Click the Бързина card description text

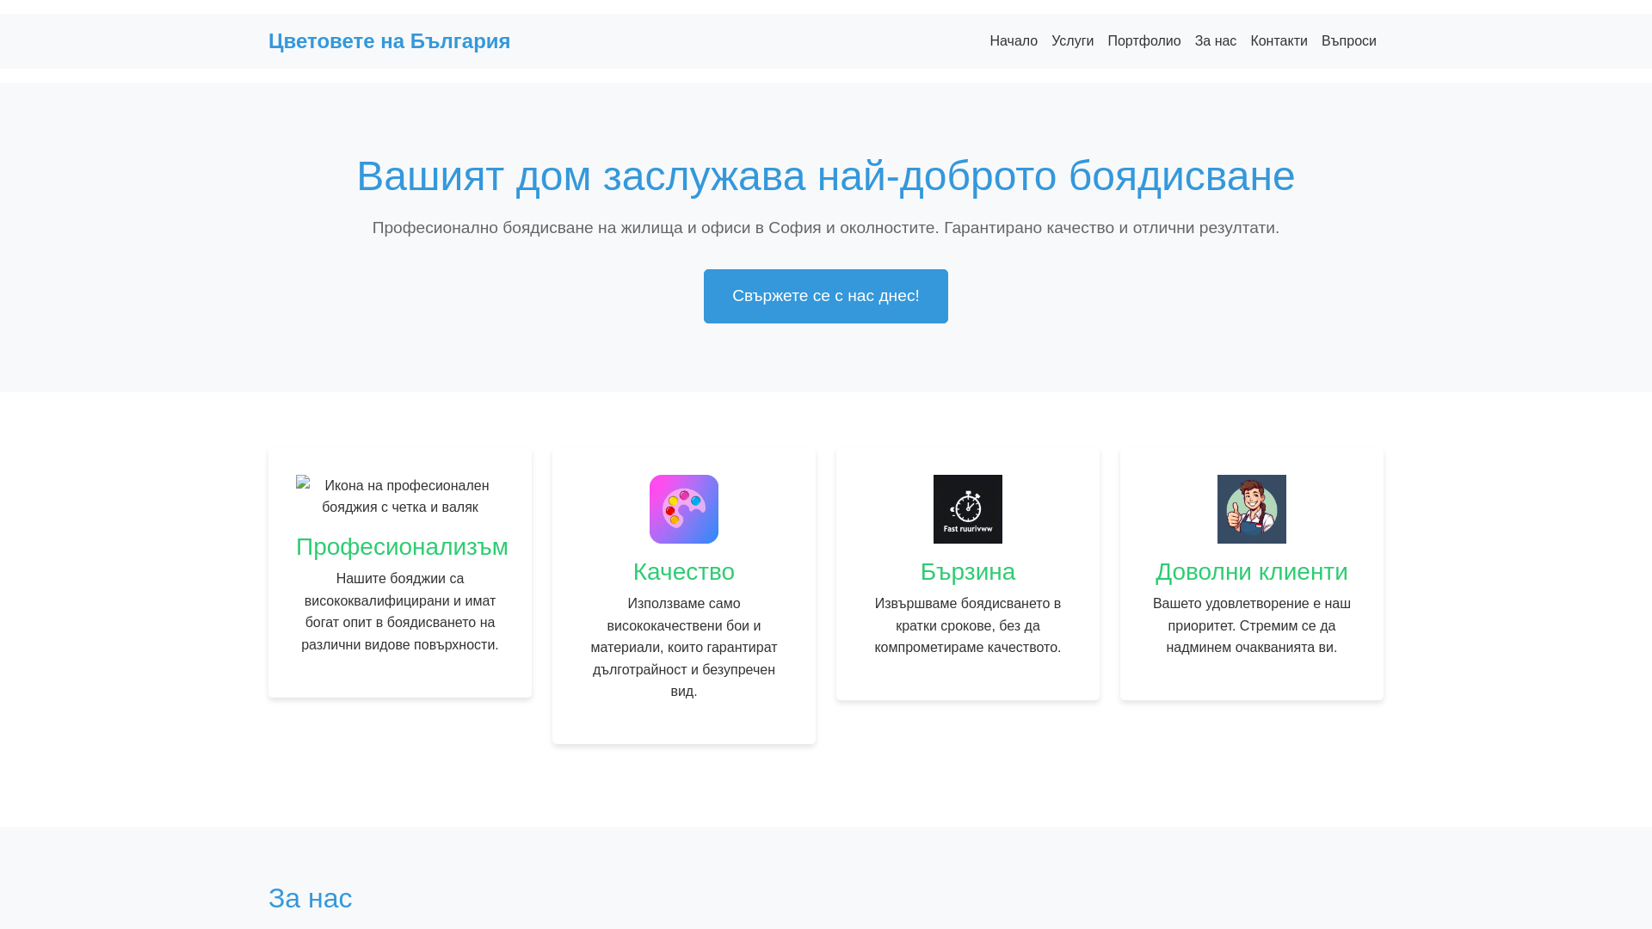[x=968, y=625]
